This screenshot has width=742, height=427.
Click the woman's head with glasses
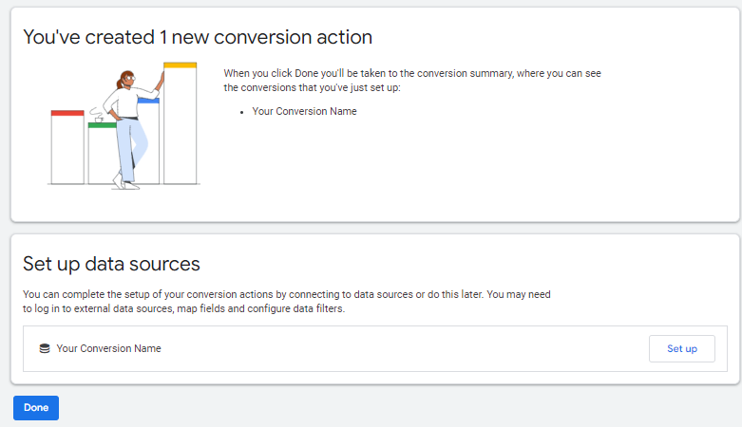tap(126, 80)
